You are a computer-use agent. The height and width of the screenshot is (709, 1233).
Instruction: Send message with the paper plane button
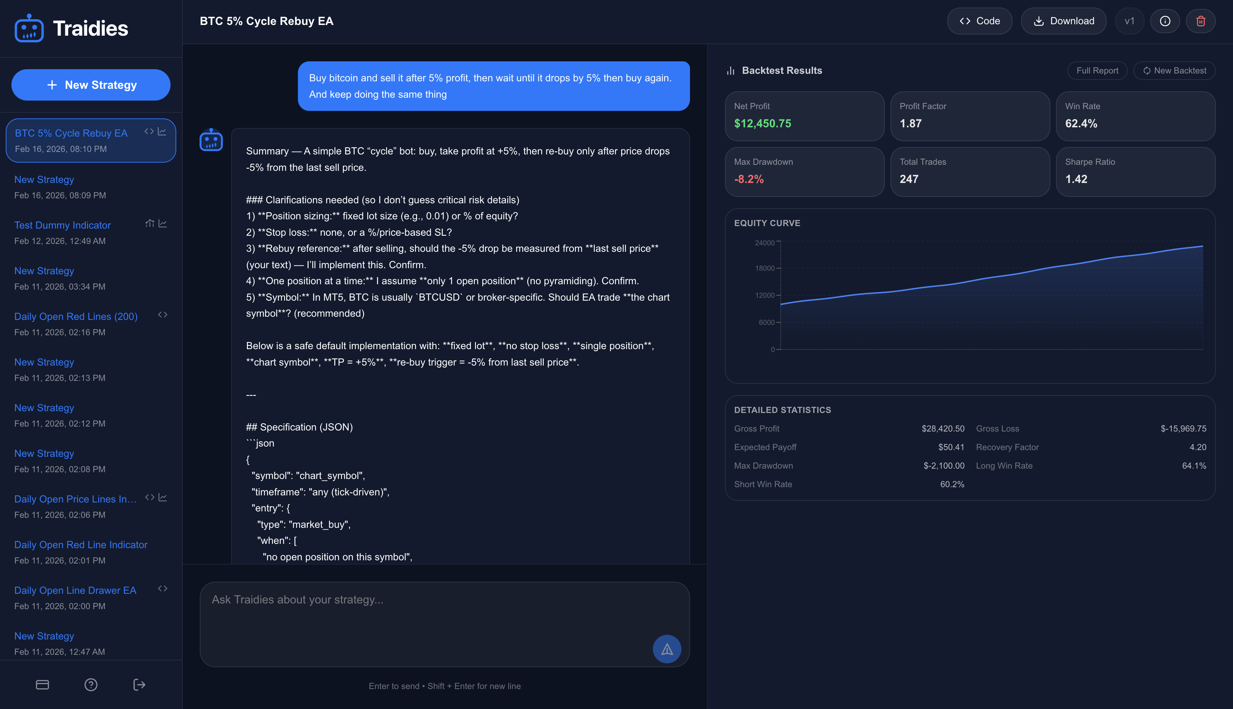pos(667,649)
